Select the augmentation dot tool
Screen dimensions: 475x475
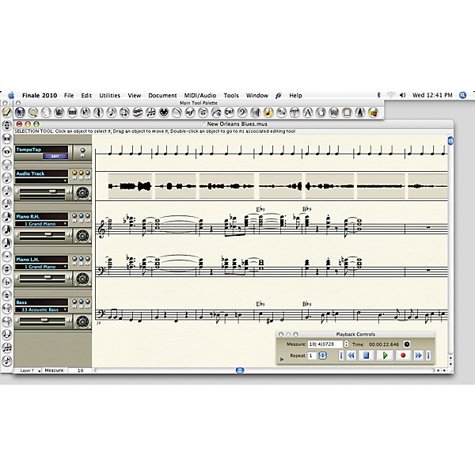6,256
